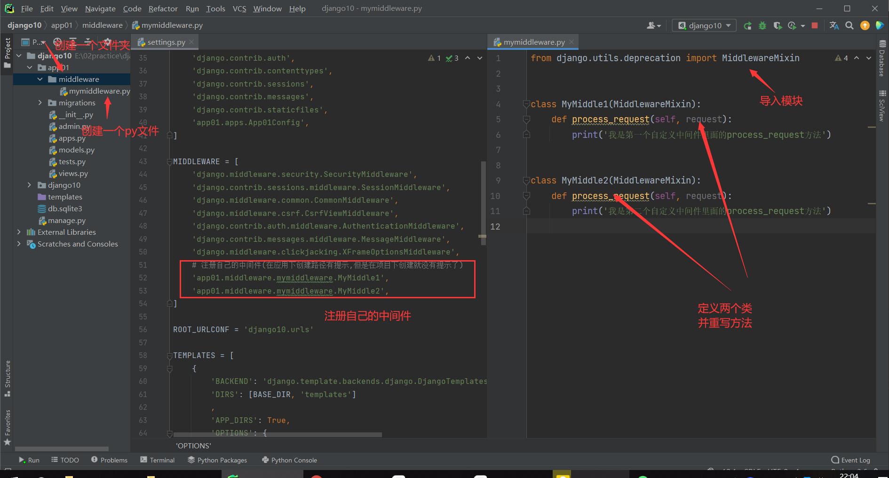Collapse the django10 root project node

19,56
